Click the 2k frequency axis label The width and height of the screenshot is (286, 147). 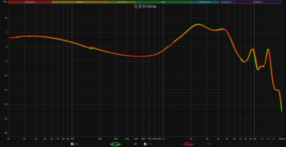point(191,139)
